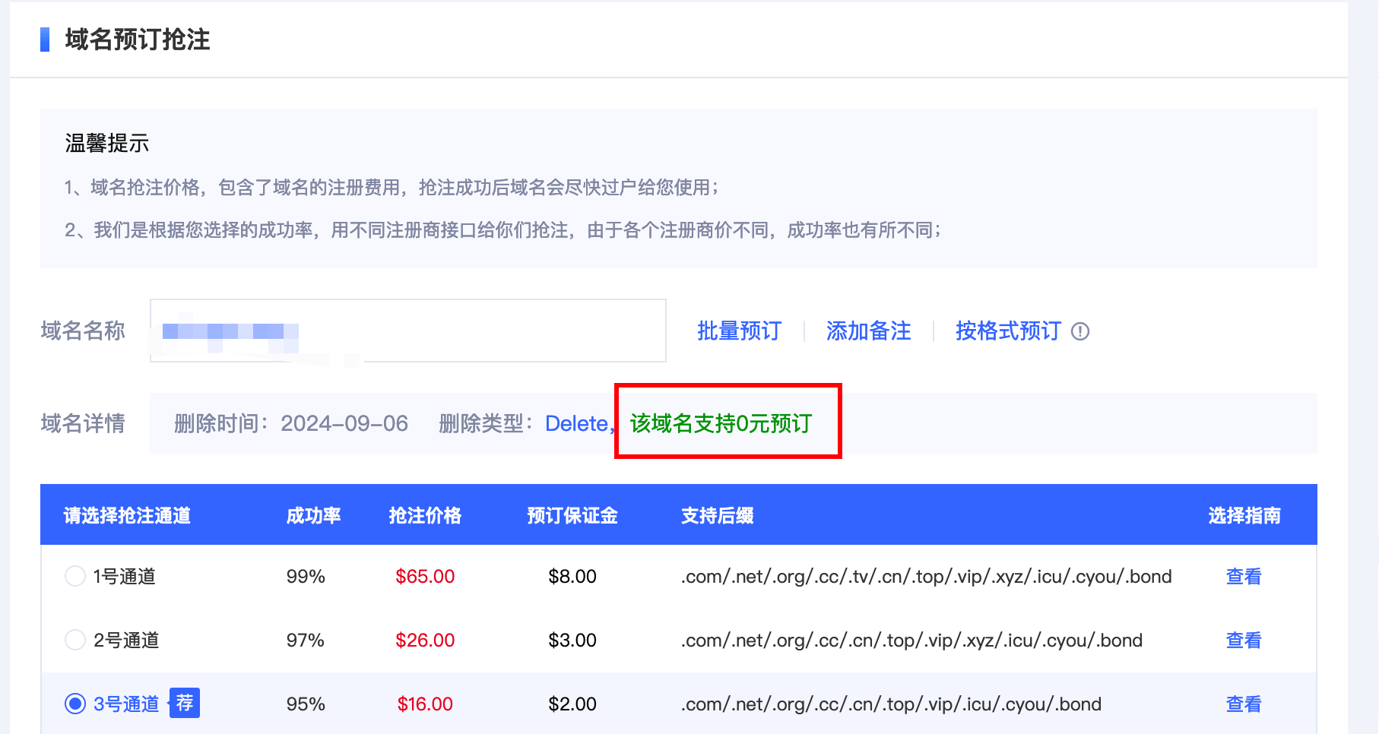Click the 预订保证金 column header

coord(572,515)
